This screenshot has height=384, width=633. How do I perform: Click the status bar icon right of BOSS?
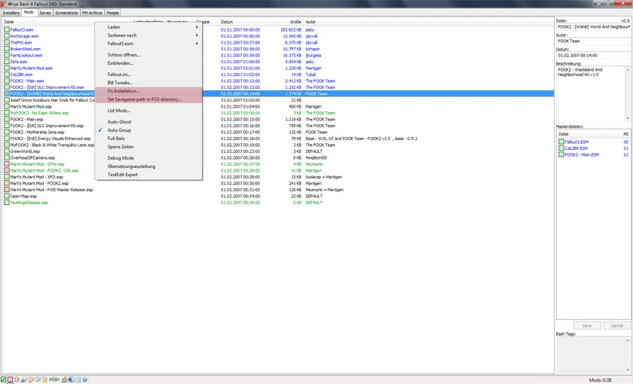64,379
